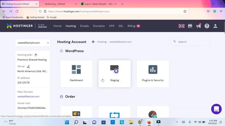This screenshot has width=225, height=126.
Task: Open Emails in top navigation
Action: point(84,26)
